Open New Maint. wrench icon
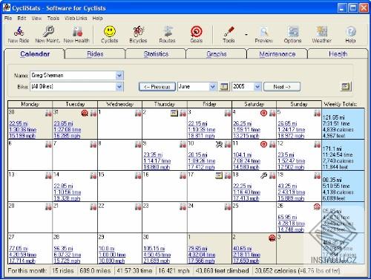The width and height of the screenshot is (371, 280). coord(48,31)
